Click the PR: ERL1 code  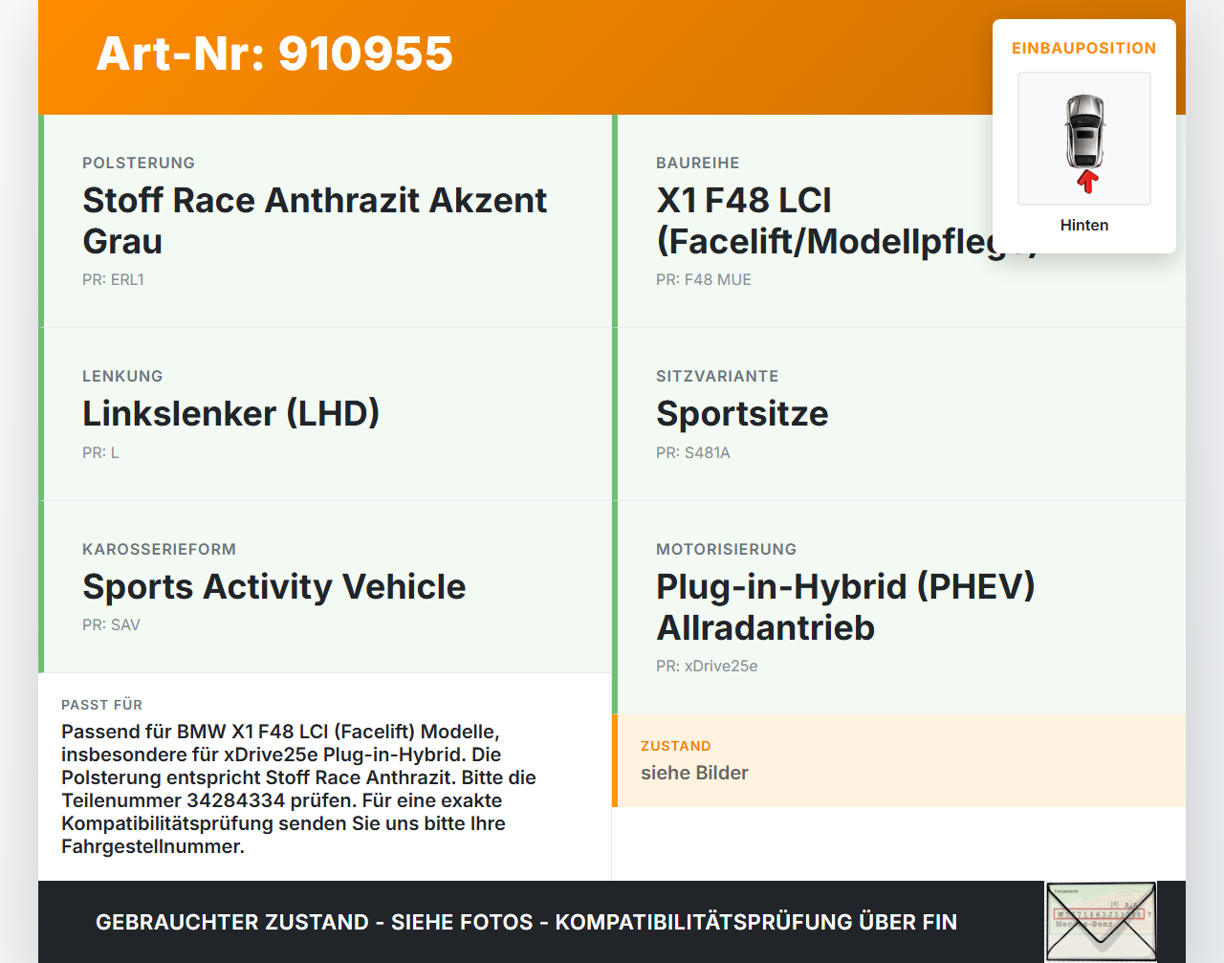113,279
